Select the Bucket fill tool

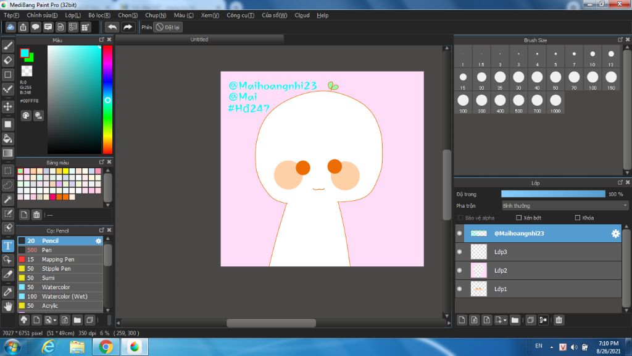point(7,138)
